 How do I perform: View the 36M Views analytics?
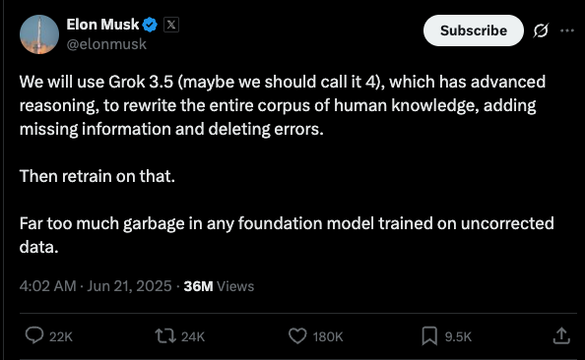coord(219,286)
